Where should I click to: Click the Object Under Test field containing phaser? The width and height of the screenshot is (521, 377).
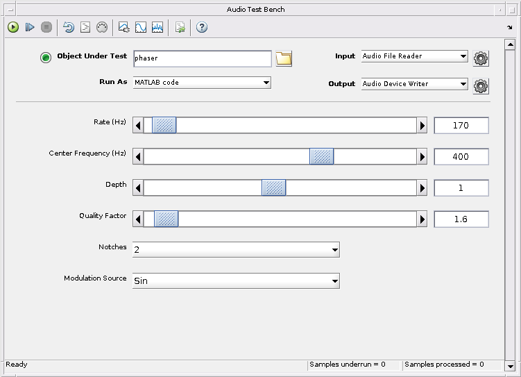click(x=203, y=58)
